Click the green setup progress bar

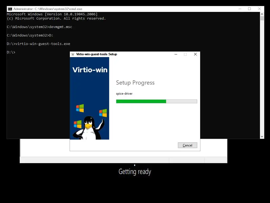[x=157, y=101]
